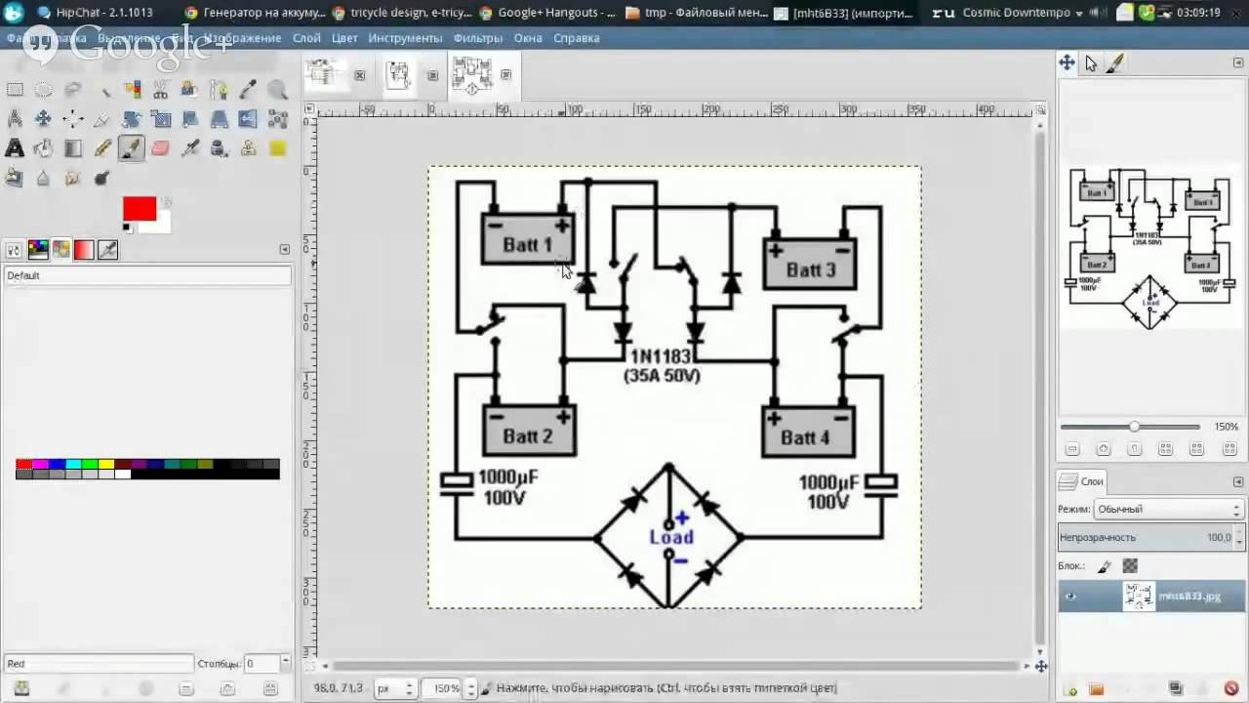
Task: Select the Ellipse Select tool
Action: [x=44, y=90]
